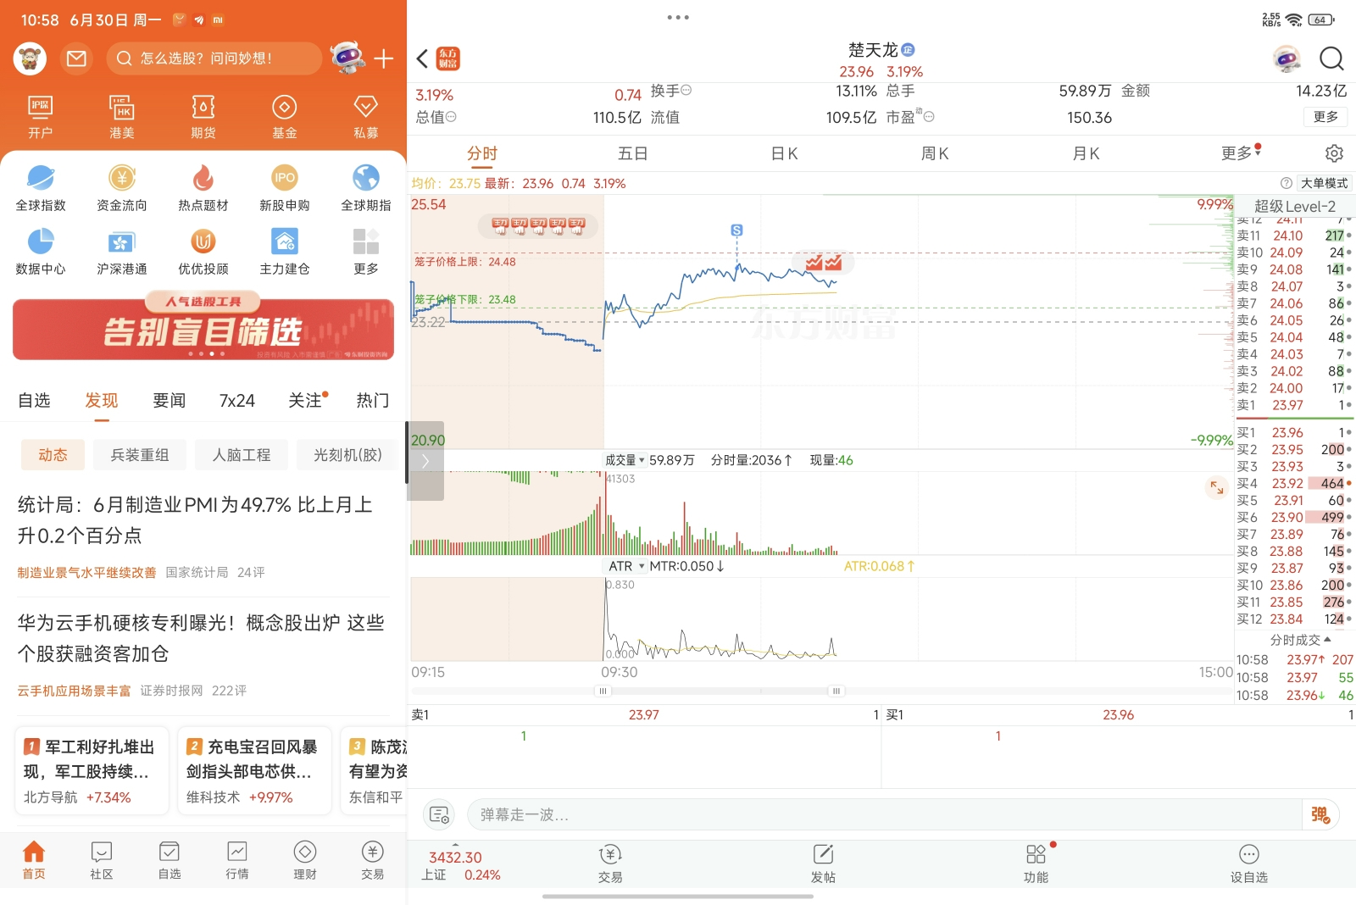Open 更多 chart period dropdown

[x=1241, y=153]
